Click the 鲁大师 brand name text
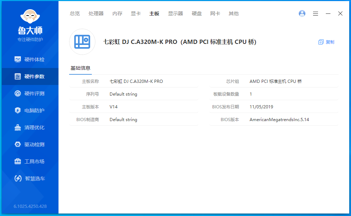351x216 pixels. [x=30, y=31]
